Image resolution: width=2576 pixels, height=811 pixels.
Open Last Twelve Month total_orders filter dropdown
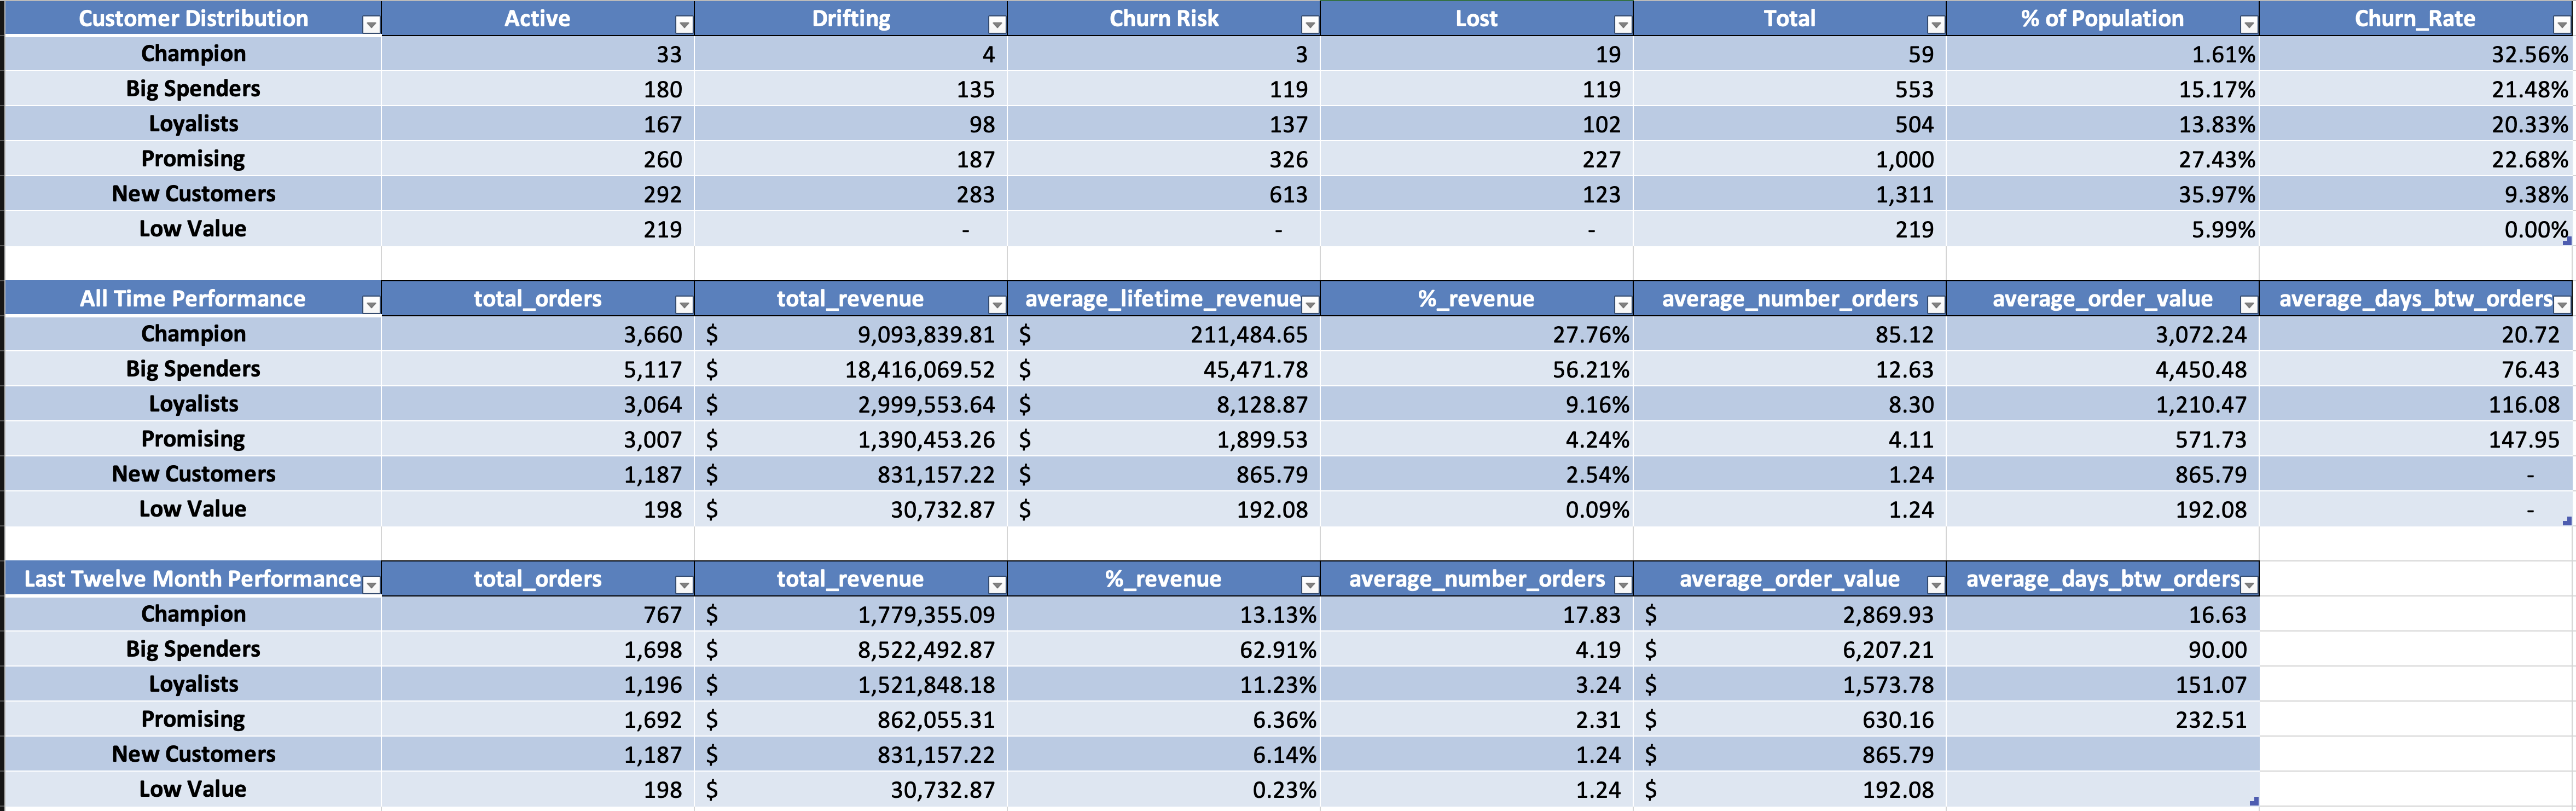click(x=684, y=585)
